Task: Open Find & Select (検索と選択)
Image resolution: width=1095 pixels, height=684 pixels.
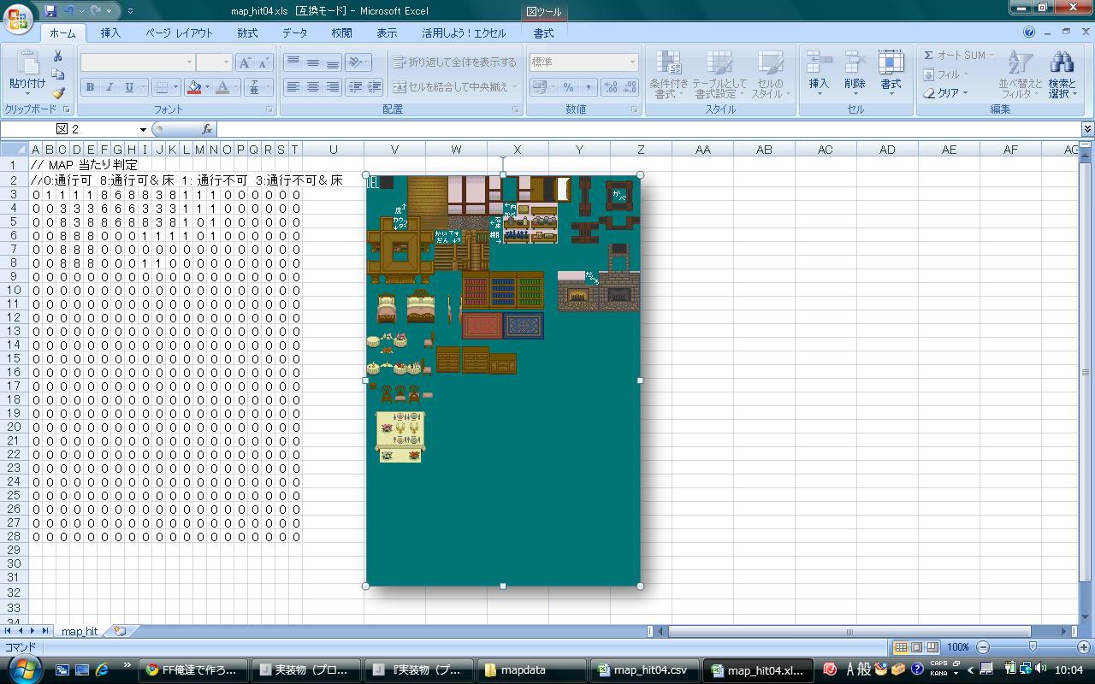Action: (x=1062, y=74)
